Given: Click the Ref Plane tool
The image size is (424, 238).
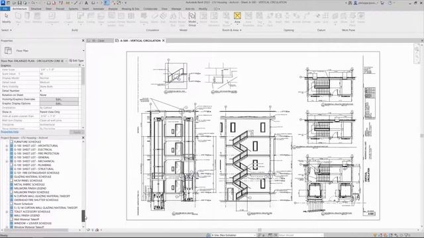Looking at the screenshot, I should [352, 19].
